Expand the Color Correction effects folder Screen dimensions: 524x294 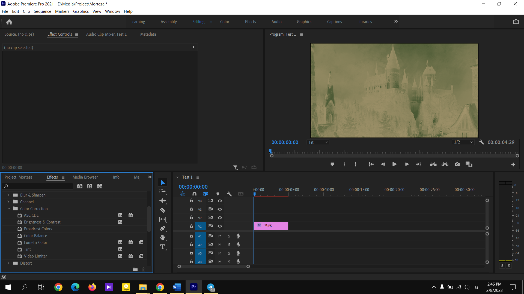click(x=8, y=209)
